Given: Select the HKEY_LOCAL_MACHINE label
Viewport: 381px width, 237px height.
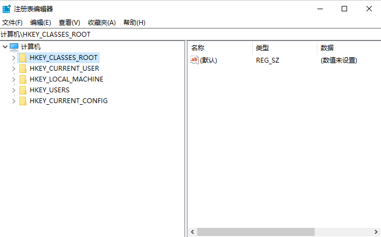Looking at the screenshot, I should (66, 79).
